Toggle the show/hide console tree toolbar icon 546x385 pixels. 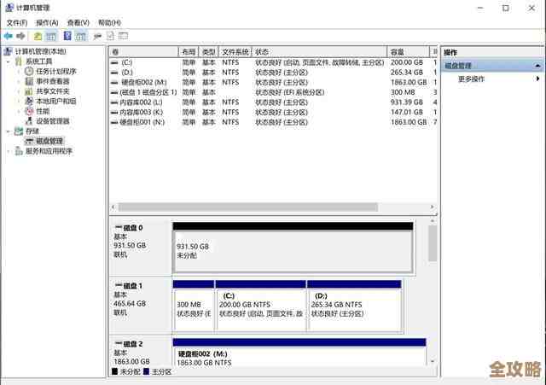click(51, 36)
